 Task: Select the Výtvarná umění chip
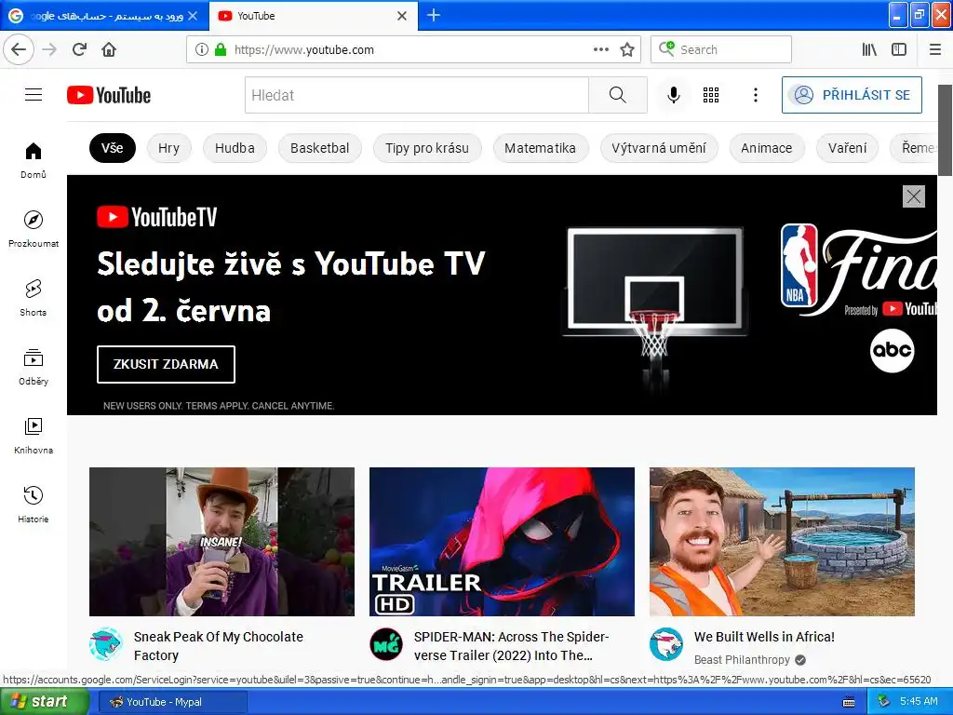pos(659,148)
